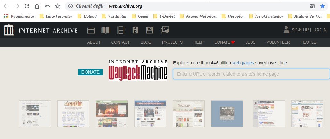Open the Video film-strip icon

coord(121,30)
